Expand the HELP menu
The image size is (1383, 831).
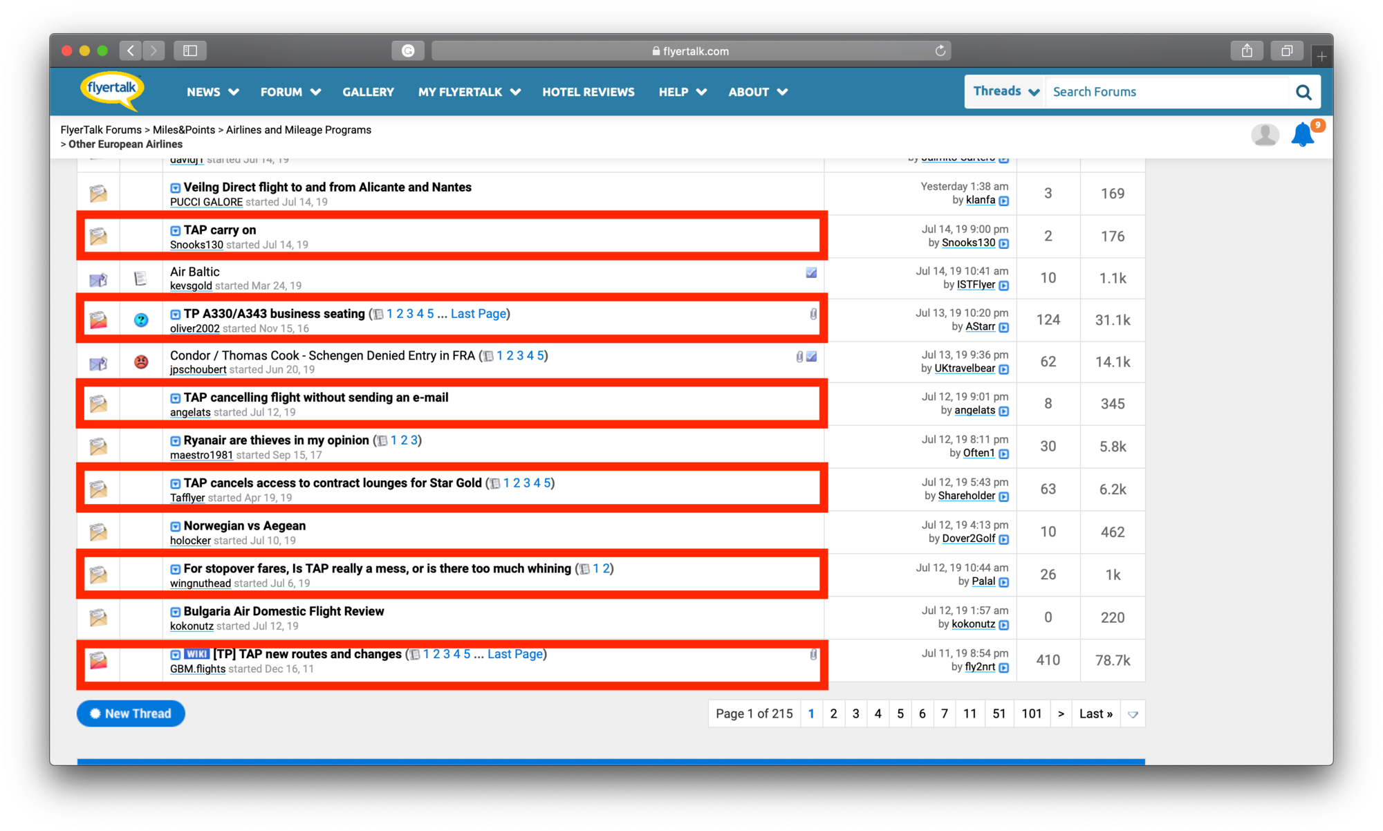click(683, 92)
